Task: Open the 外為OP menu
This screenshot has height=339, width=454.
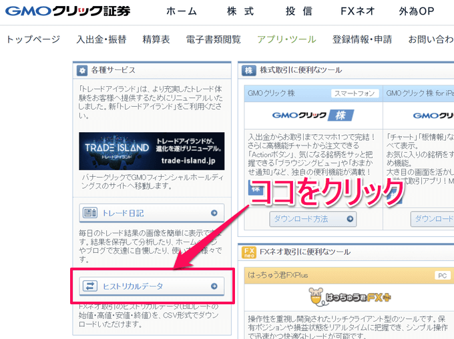Action: click(x=417, y=11)
